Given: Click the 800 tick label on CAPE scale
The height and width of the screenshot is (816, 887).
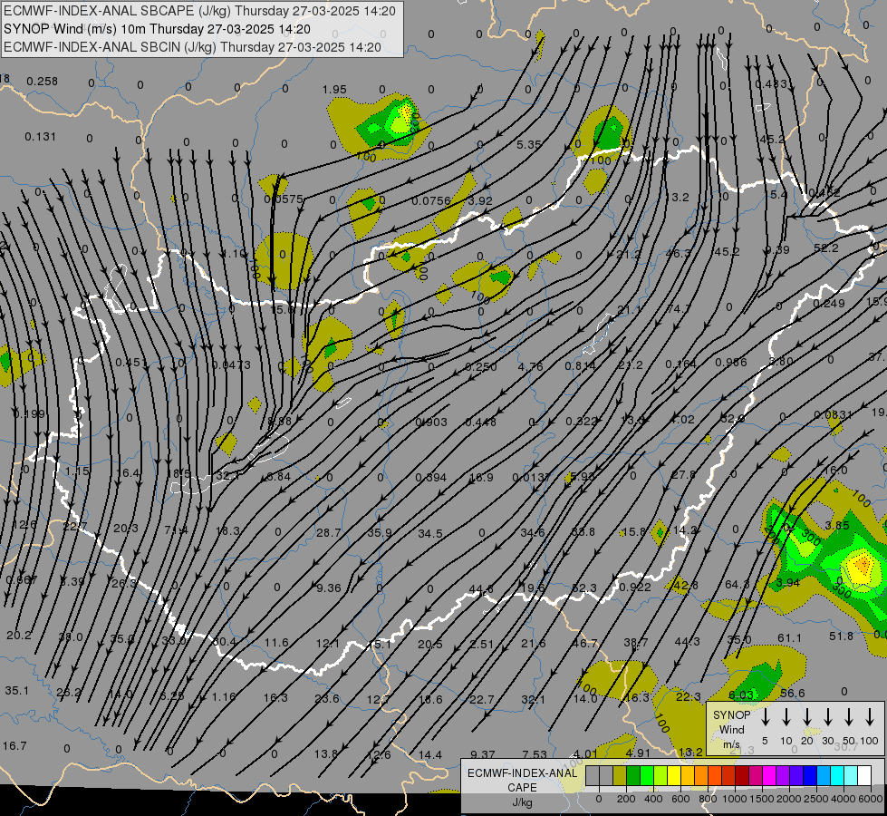Looking at the screenshot, I should coord(708,799).
